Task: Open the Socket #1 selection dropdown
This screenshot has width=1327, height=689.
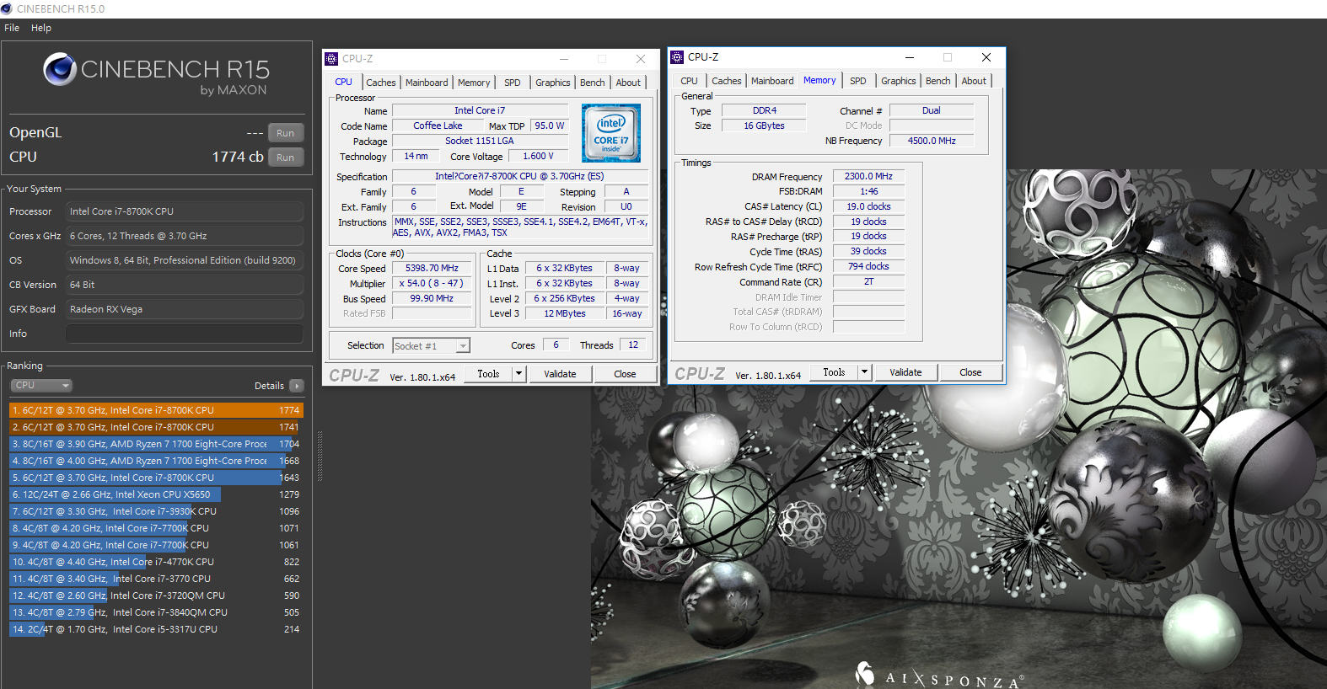Action: [431, 346]
